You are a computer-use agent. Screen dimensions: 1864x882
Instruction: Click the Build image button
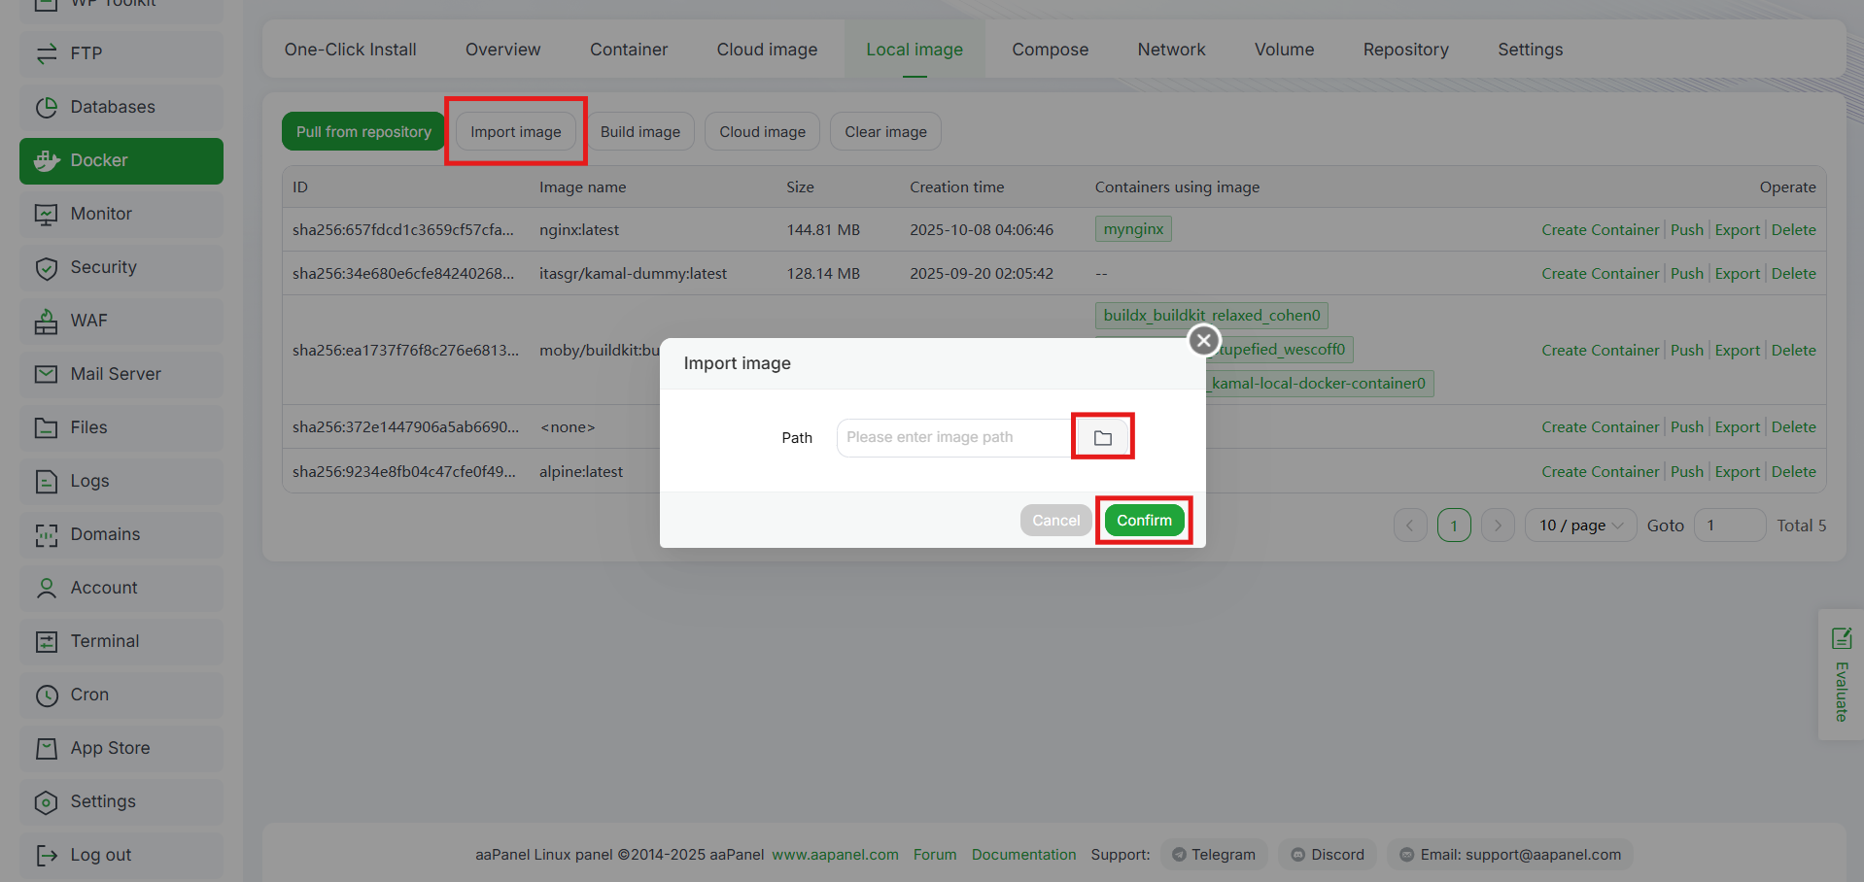pos(639,131)
